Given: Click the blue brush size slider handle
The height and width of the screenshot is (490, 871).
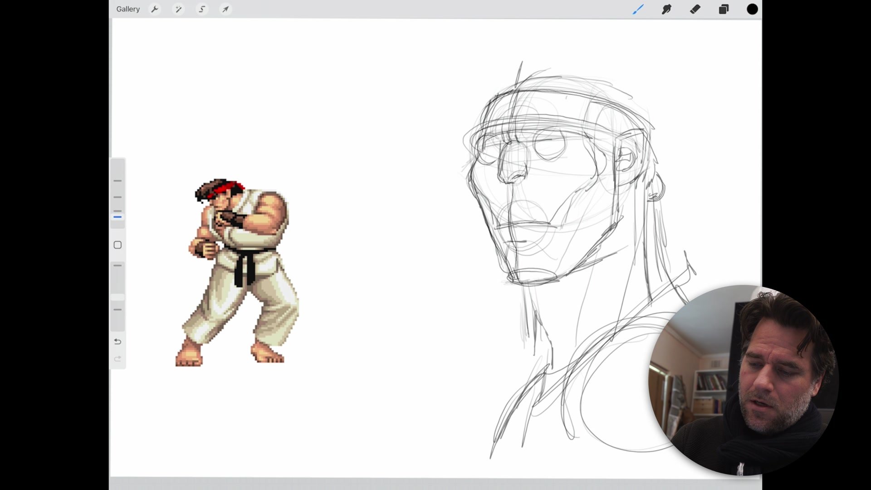Looking at the screenshot, I should click(117, 217).
